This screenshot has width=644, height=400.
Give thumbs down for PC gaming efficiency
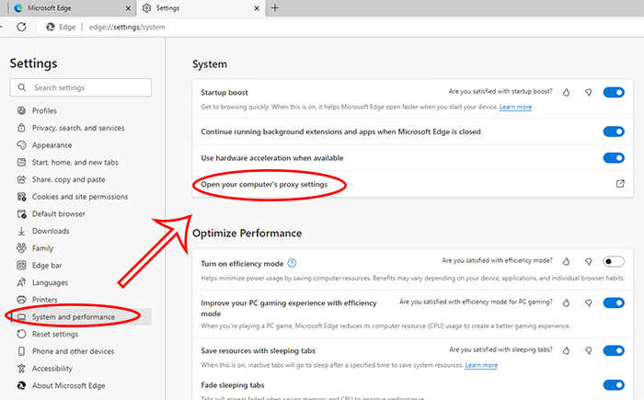(589, 303)
